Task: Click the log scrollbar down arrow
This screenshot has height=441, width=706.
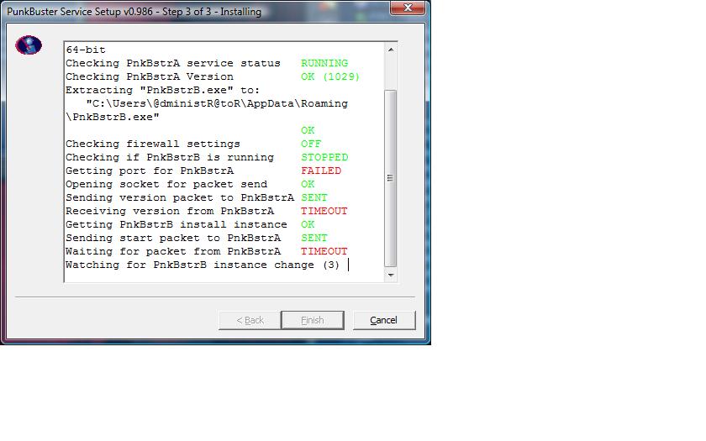Action: point(391,275)
